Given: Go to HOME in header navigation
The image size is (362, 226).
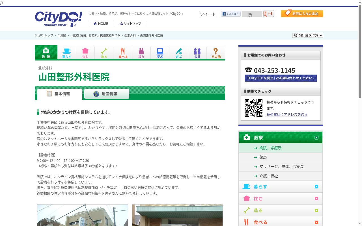Looking at the screenshot, I should point(101,23).
